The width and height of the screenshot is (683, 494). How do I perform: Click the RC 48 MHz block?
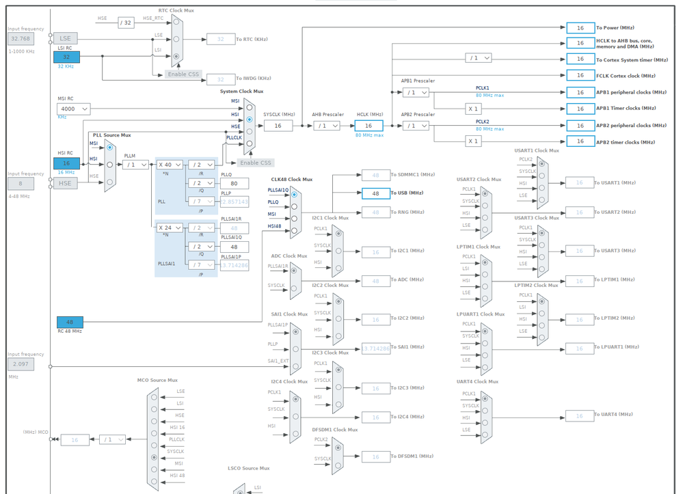click(70, 322)
